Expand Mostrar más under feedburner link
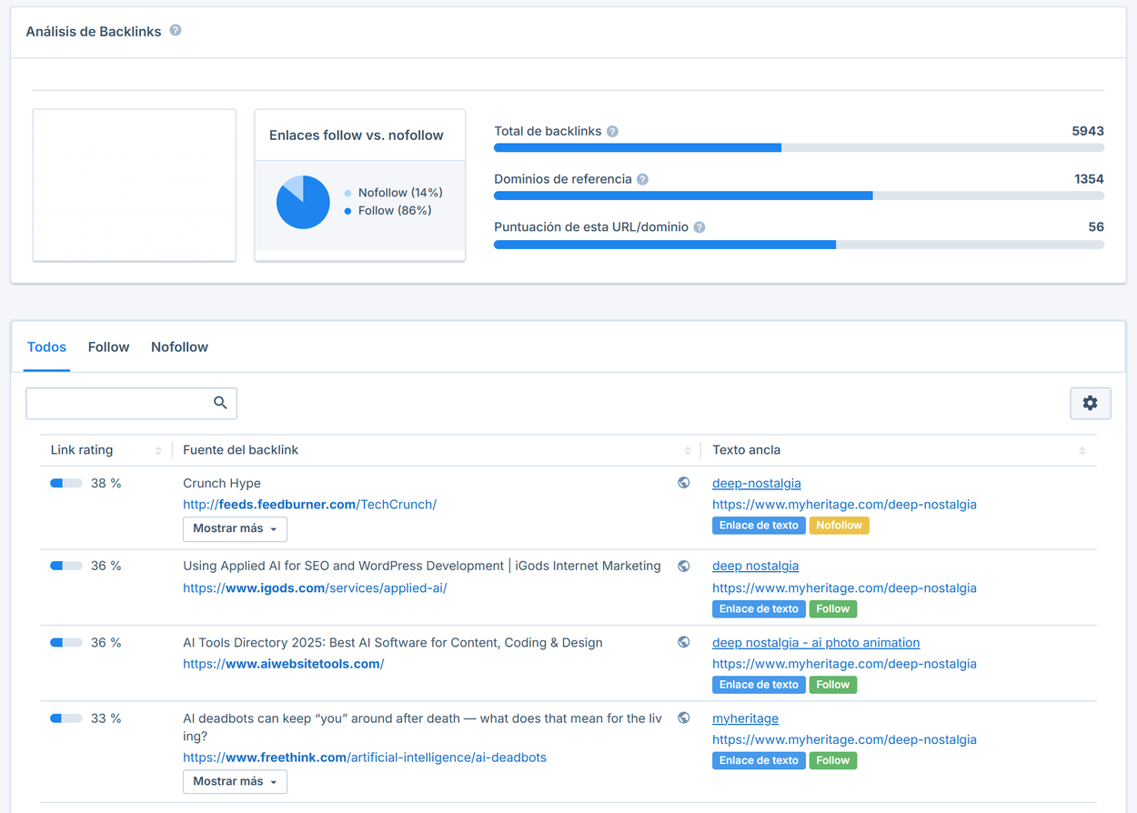This screenshot has height=813, width=1137. click(x=235, y=528)
